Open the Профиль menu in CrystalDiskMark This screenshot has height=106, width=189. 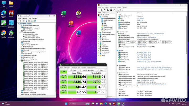click(x=74, y=67)
